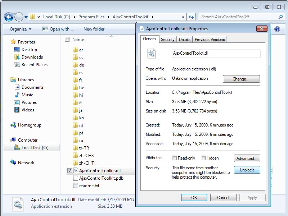
Task: Click the file name field in Properties
Action: (x=216, y=53)
